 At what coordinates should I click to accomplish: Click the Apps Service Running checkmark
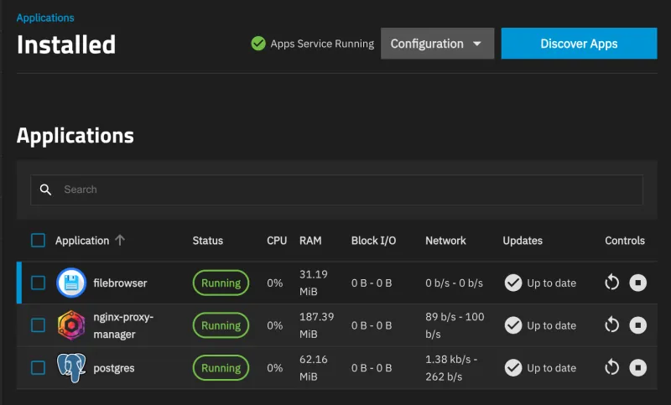[258, 44]
